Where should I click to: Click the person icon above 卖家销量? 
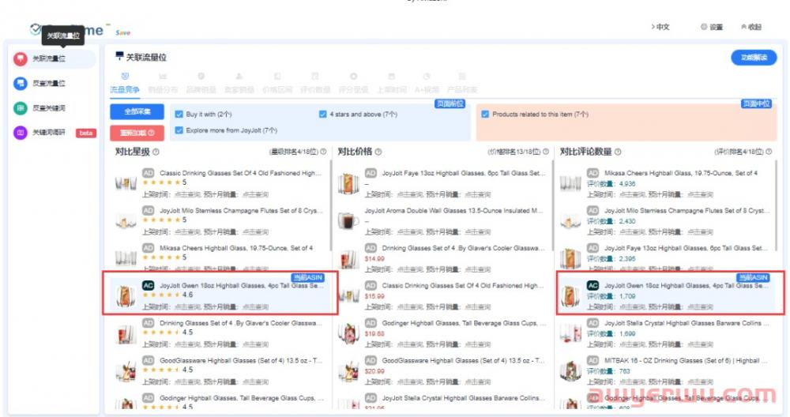tap(239, 76)
